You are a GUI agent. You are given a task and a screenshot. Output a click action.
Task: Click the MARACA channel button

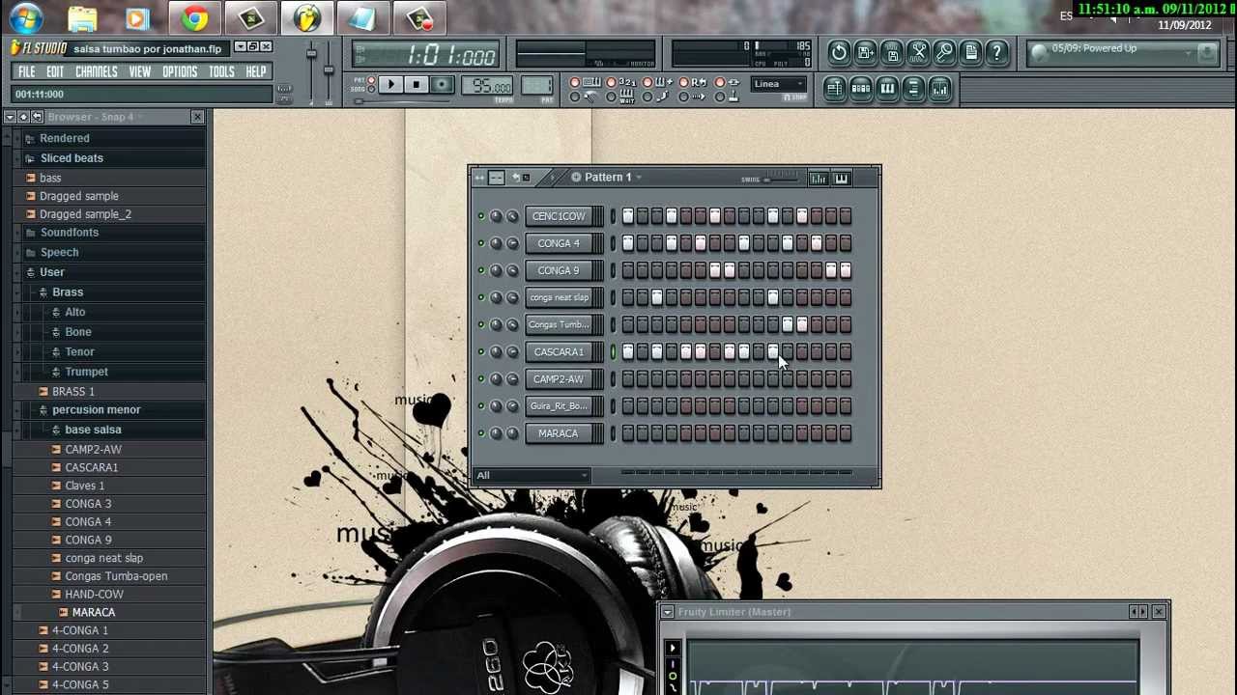click(559, 433)
